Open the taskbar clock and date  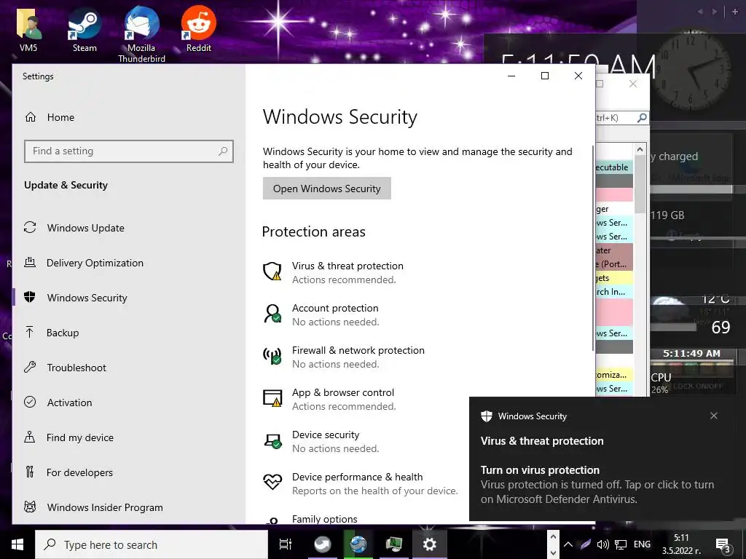(681, 544)
